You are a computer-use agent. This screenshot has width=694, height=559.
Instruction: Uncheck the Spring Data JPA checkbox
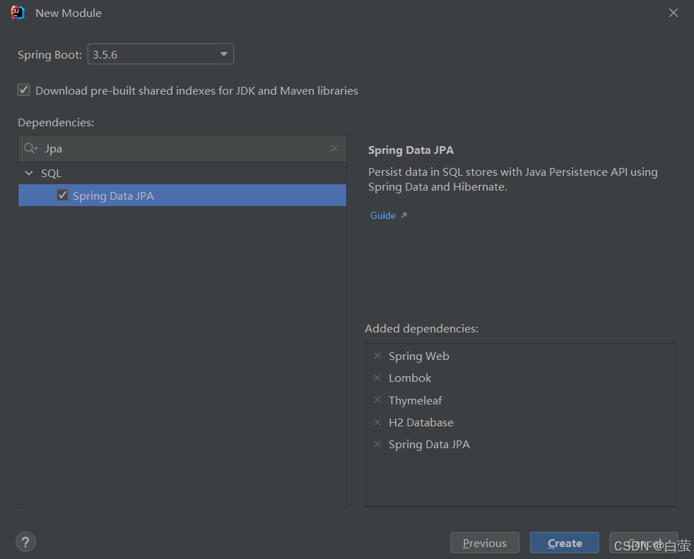[x=62, y=195]
